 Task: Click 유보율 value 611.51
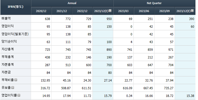(x=86, y=88)
